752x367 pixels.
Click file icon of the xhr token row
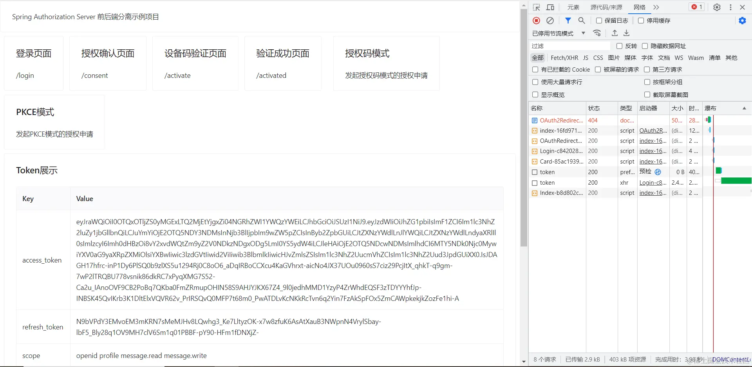535,183
